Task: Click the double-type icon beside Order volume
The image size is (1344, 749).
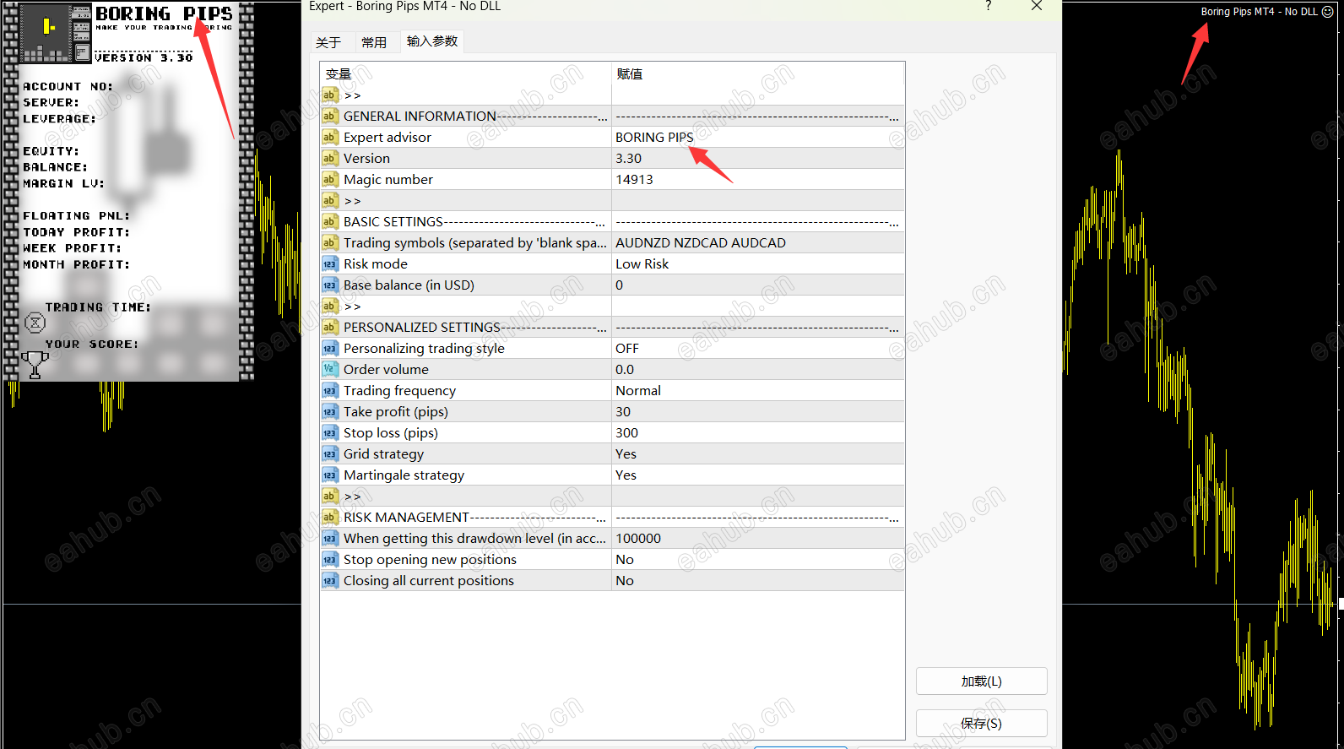Action: click(330, 370)
